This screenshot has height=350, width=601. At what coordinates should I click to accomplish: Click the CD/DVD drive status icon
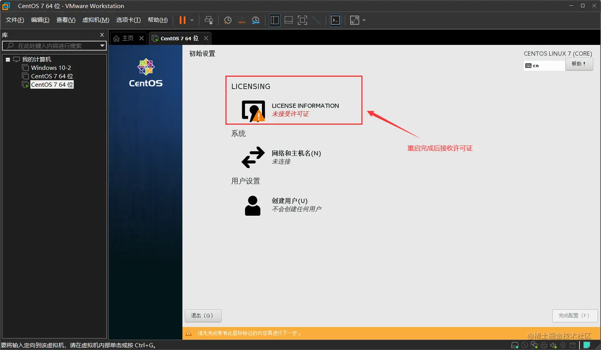tap(525, 345)
